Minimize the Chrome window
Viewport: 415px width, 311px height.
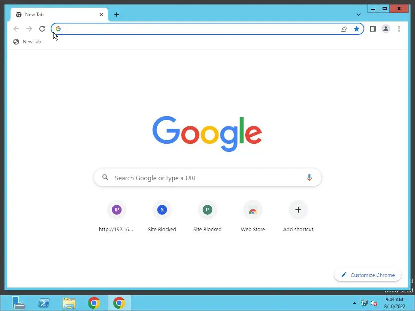coord(373,9)
